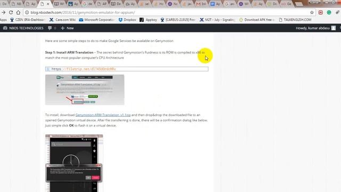Go to the browser home page

pos(18,13)
